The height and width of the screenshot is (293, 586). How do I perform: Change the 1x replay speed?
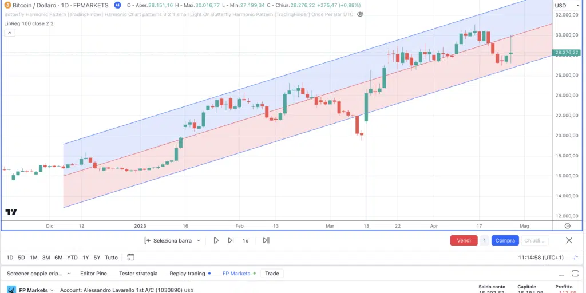coord(245,241)
